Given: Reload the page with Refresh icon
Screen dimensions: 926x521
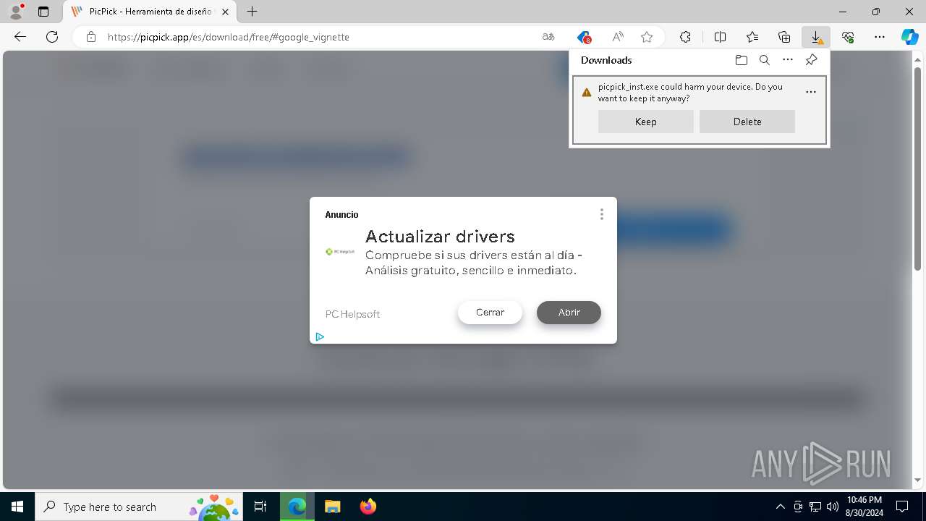Looking at the screenshot, I should (52, 37).
